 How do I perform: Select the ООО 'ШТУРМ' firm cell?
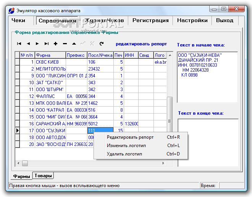pyautogui.click(x=50, y=90)
